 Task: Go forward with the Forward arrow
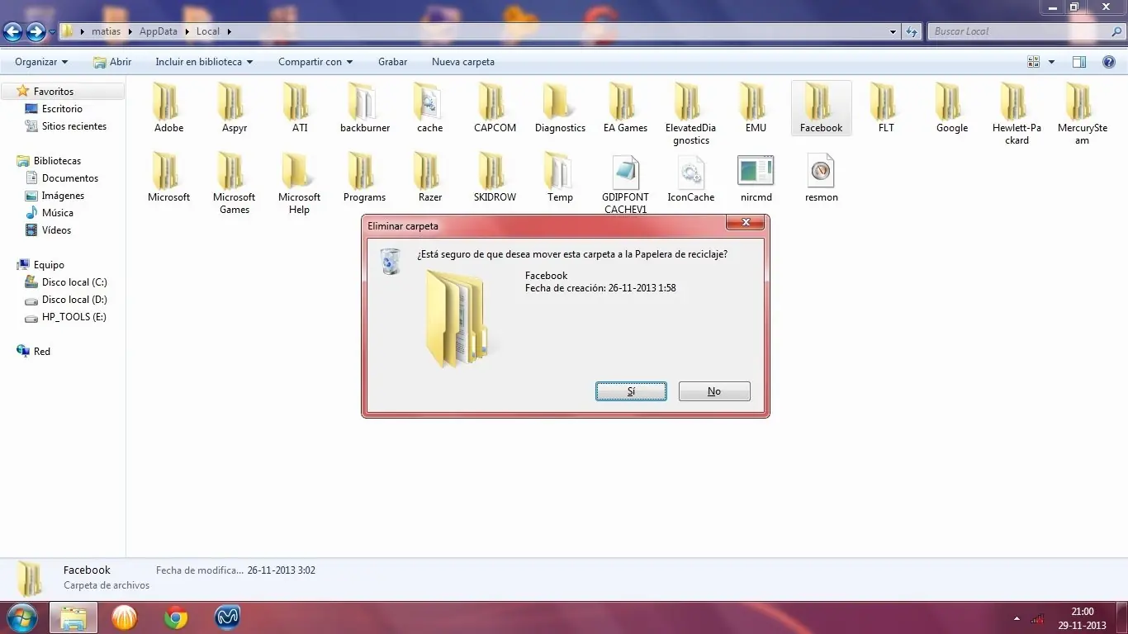(36, 32)
